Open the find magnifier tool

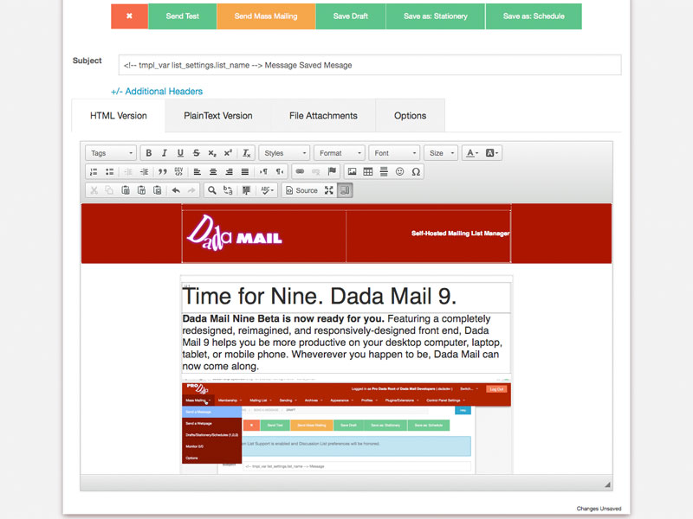(x=211, y=190)
